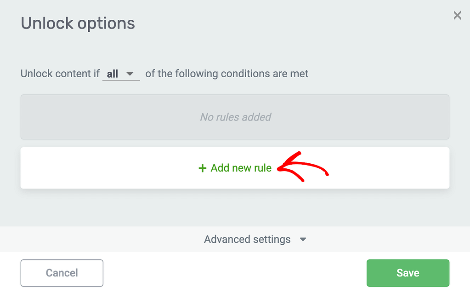Image resolution: width=470 pixels, height=293 pixels.
Task: Save the unlock options
Action: pyautogui.click(x=408, y=273)
